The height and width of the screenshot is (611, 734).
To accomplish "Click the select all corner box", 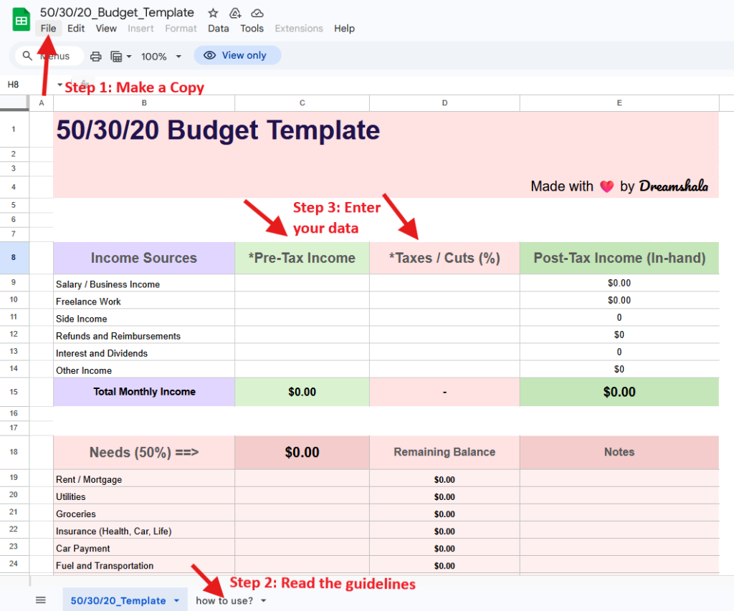I will coord(14,103).
